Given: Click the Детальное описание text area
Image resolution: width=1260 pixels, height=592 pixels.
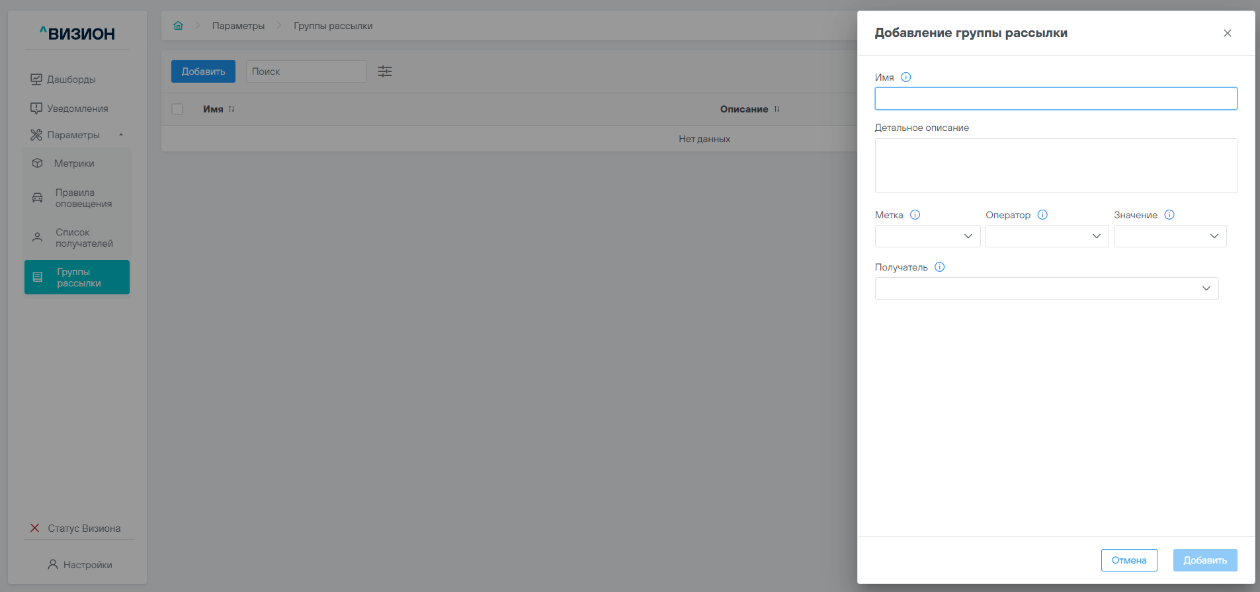Looking at the screenshot, I should [1056, 166].
